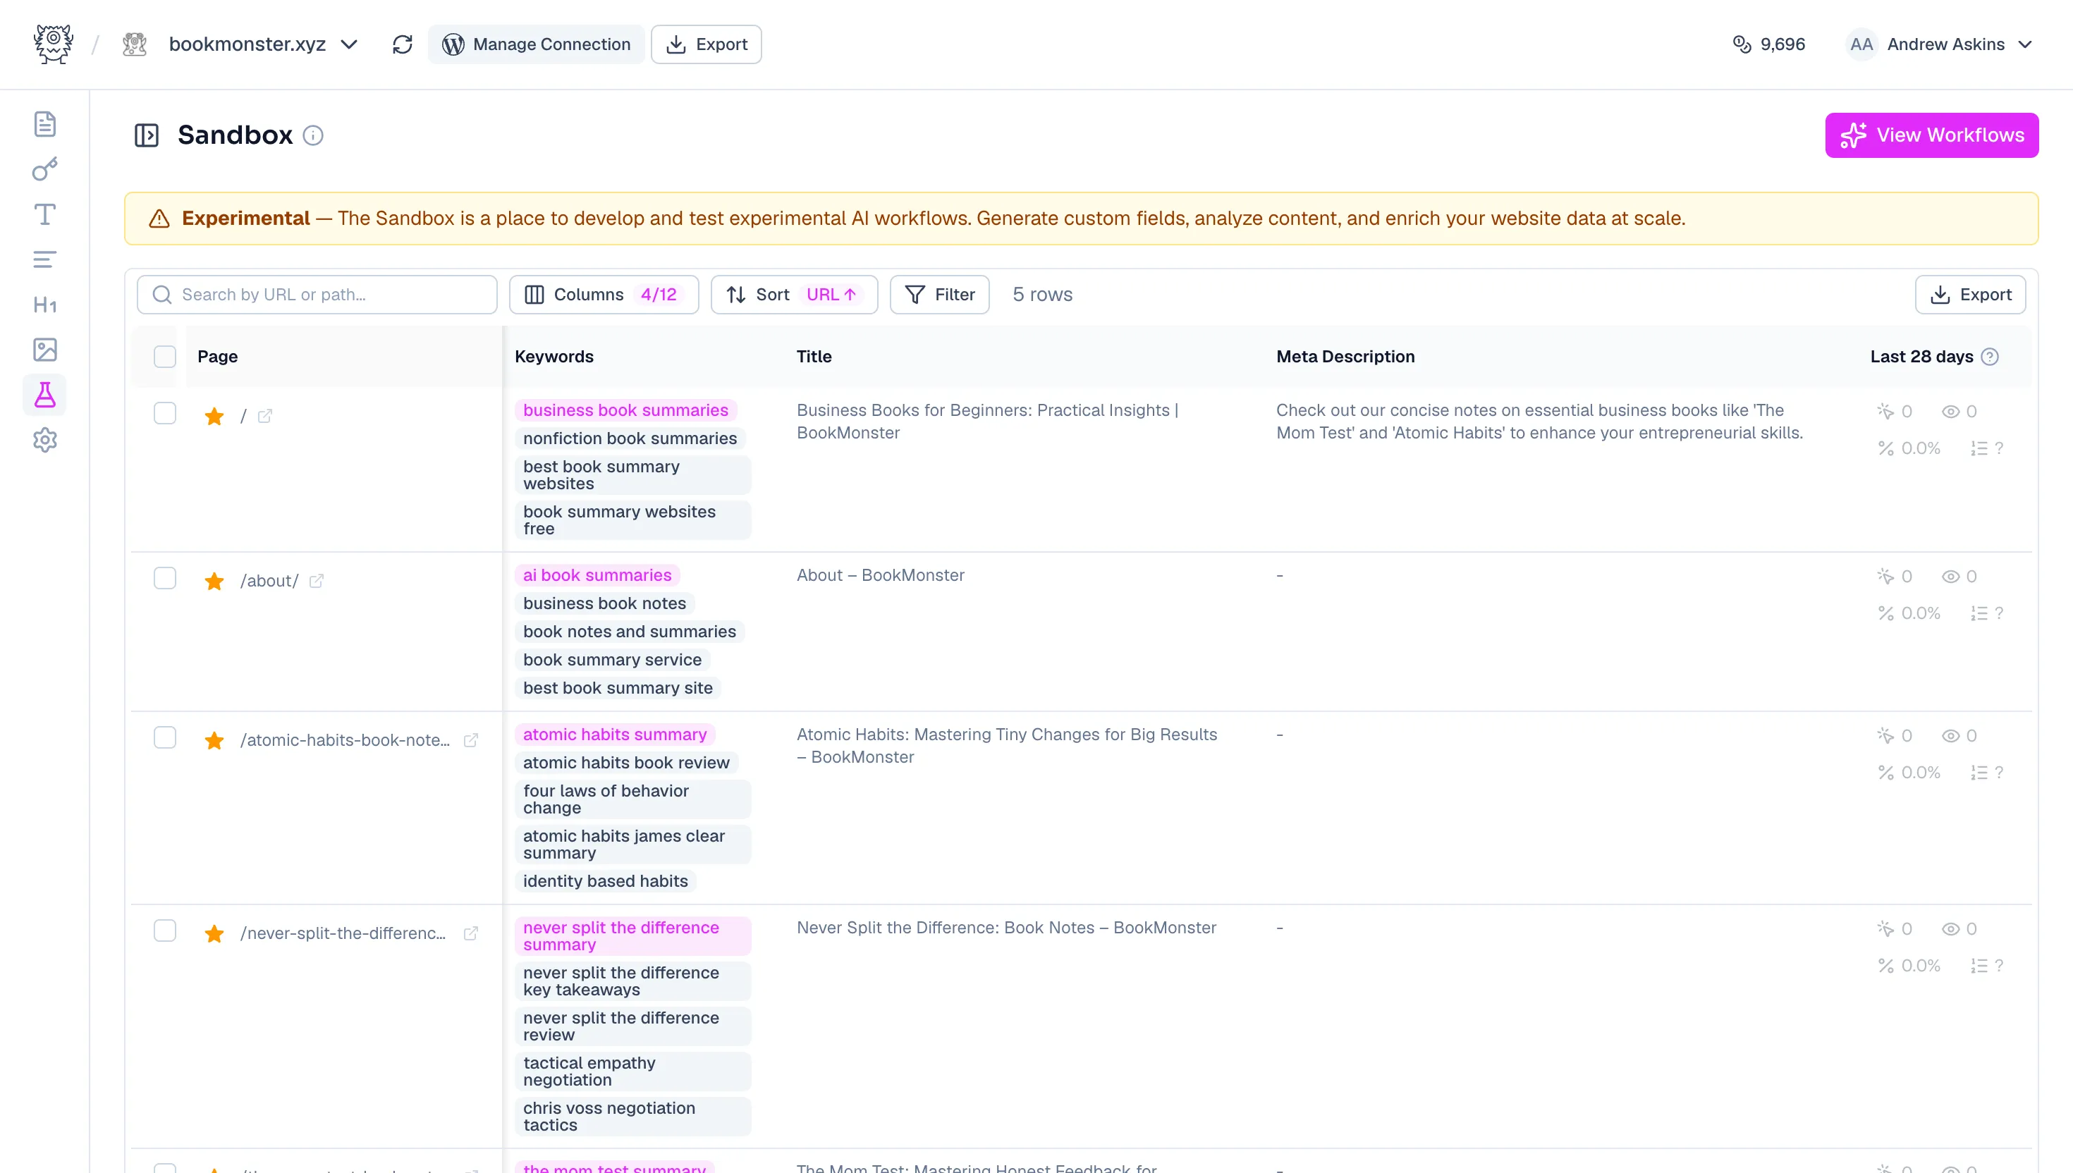Select 'never split the difference summary' keyword tag

pos(632,937)
